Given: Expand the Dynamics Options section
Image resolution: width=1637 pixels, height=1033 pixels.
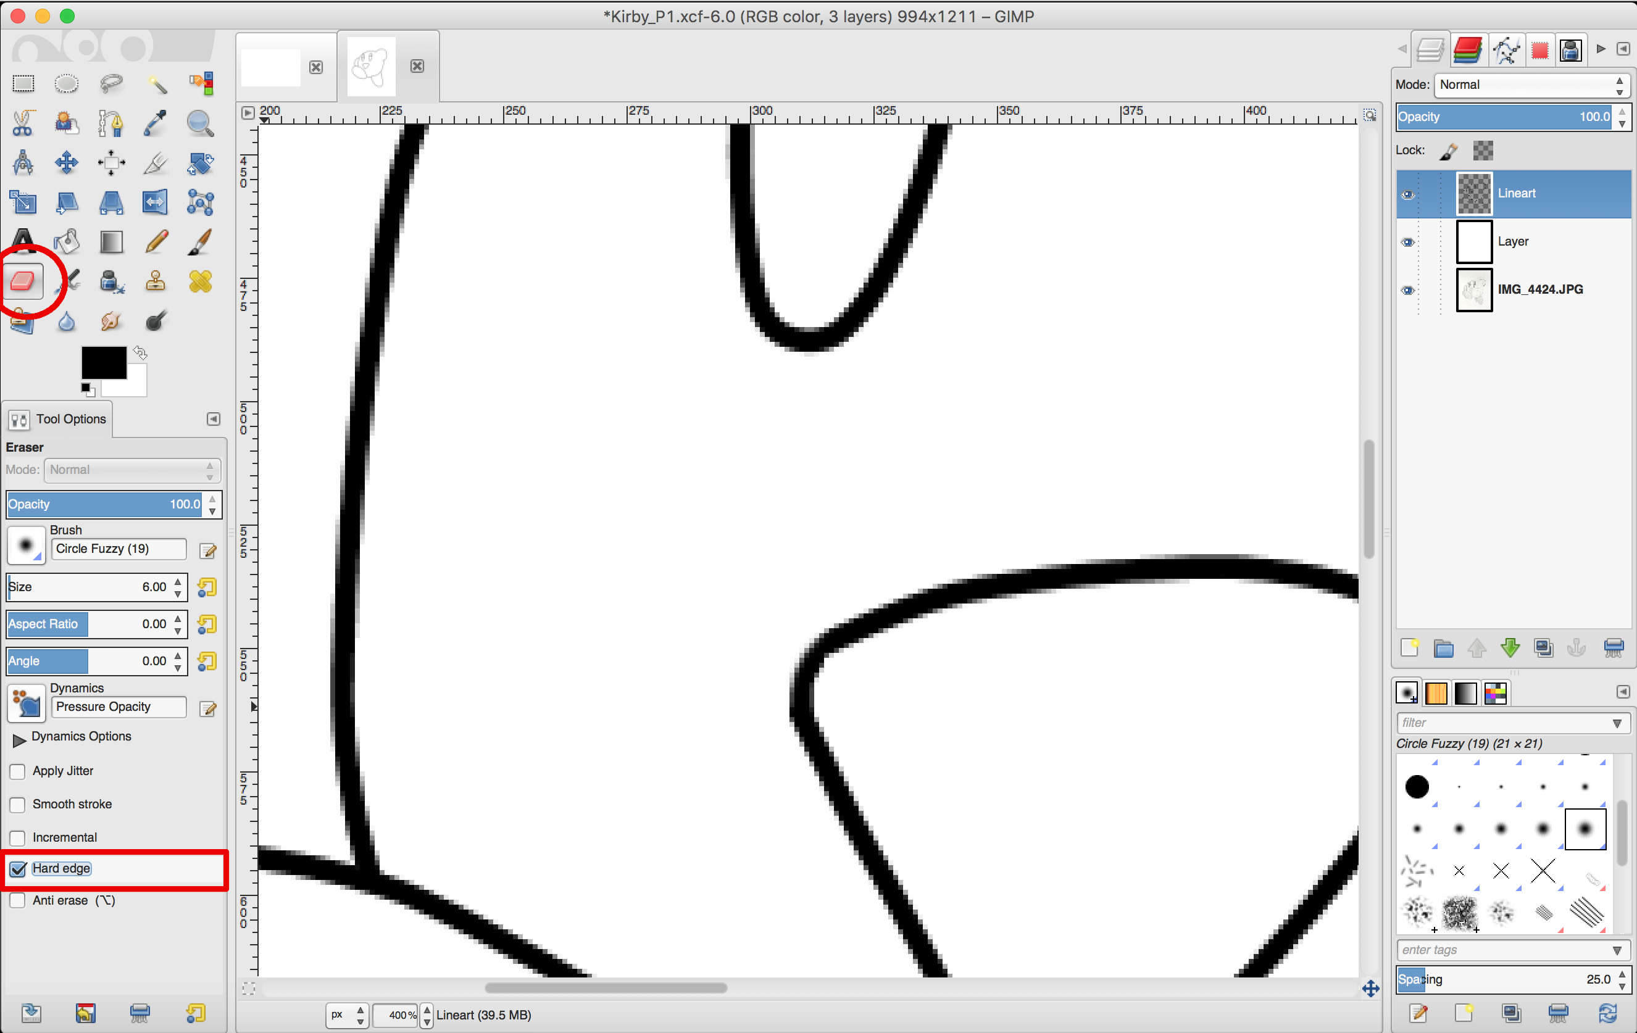Looking at the screenshot, I should pyautogui.click(x=19, y=739).
